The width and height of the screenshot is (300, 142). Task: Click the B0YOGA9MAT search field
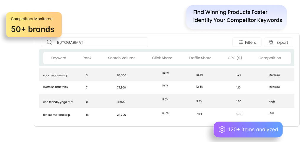tap(98, 42)
